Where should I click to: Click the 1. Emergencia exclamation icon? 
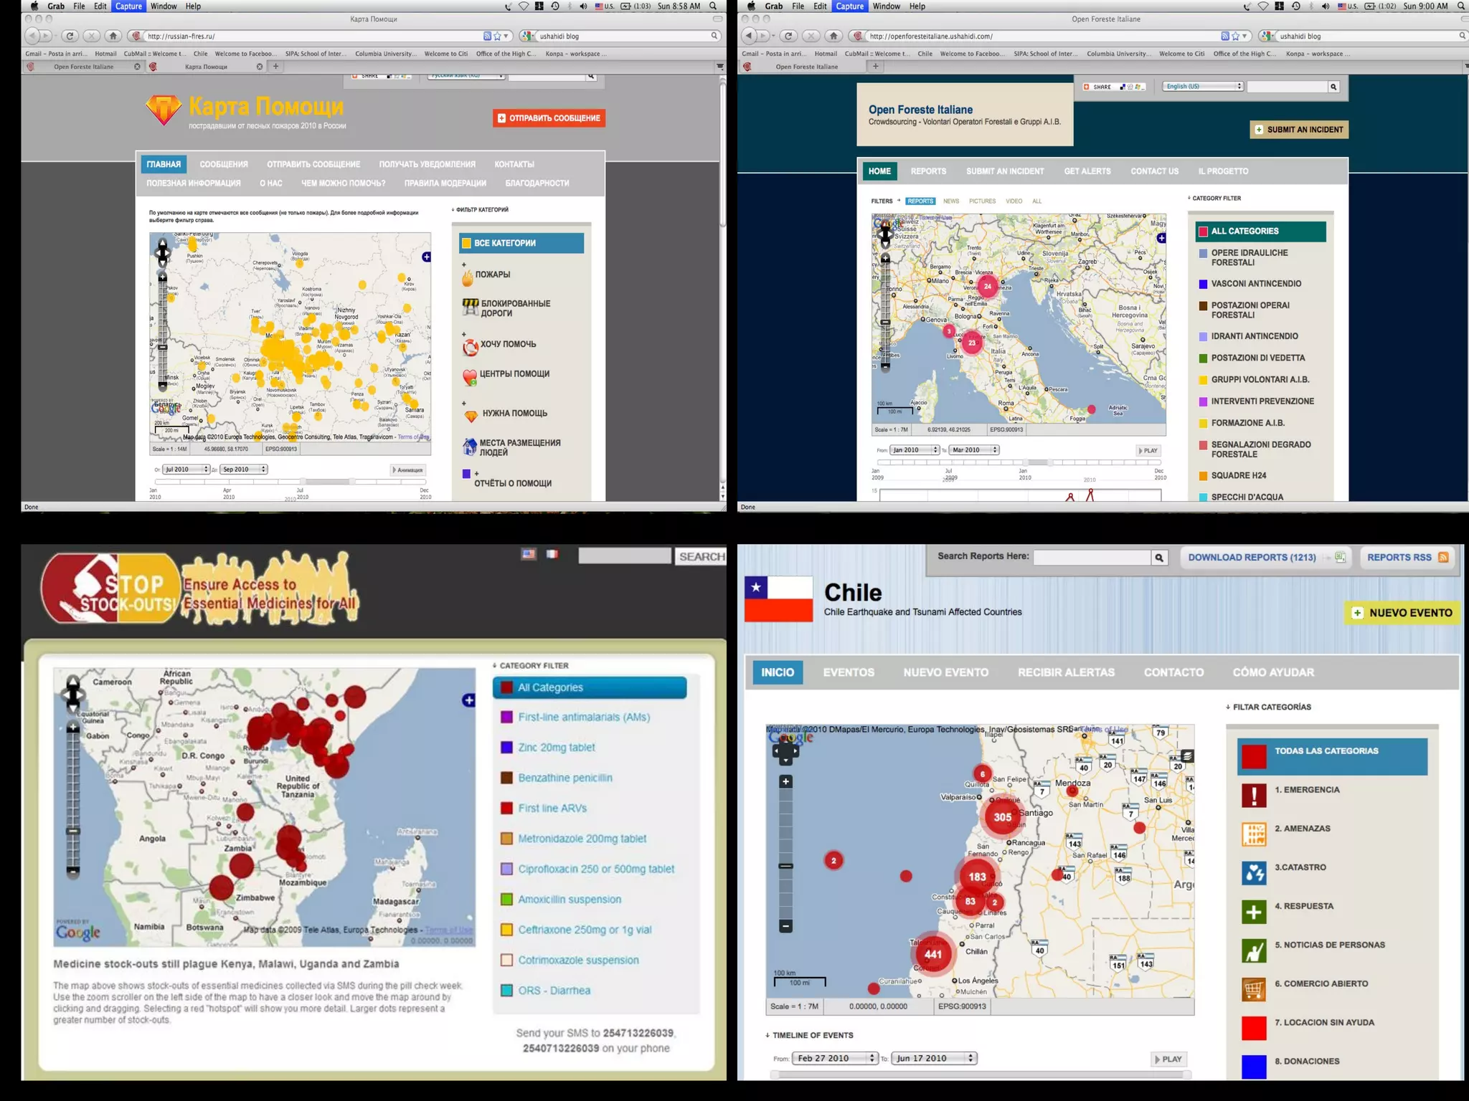click(1254, 796)
